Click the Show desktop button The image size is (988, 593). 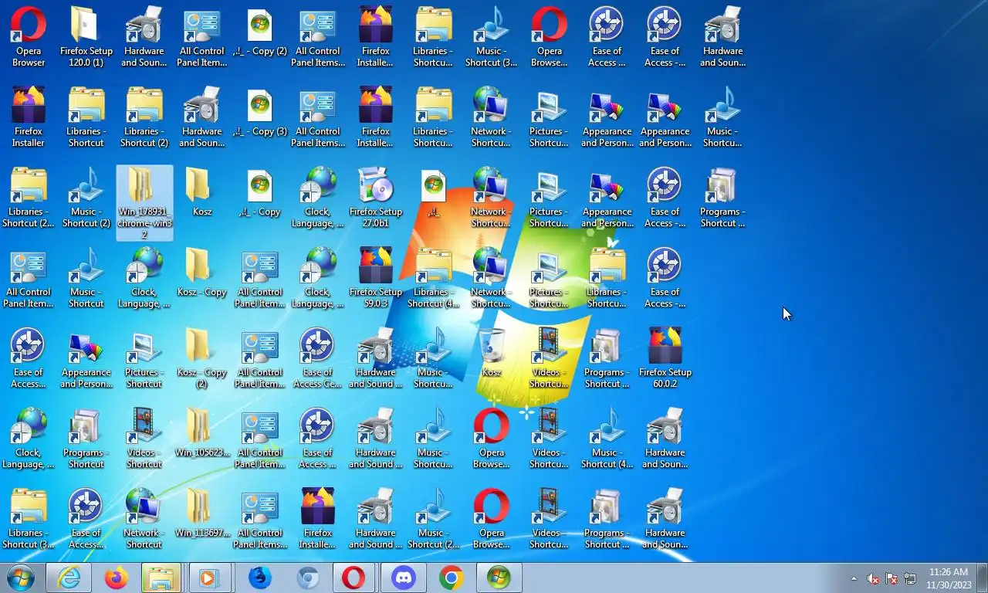pyautogui.click(x=983, y=578)
